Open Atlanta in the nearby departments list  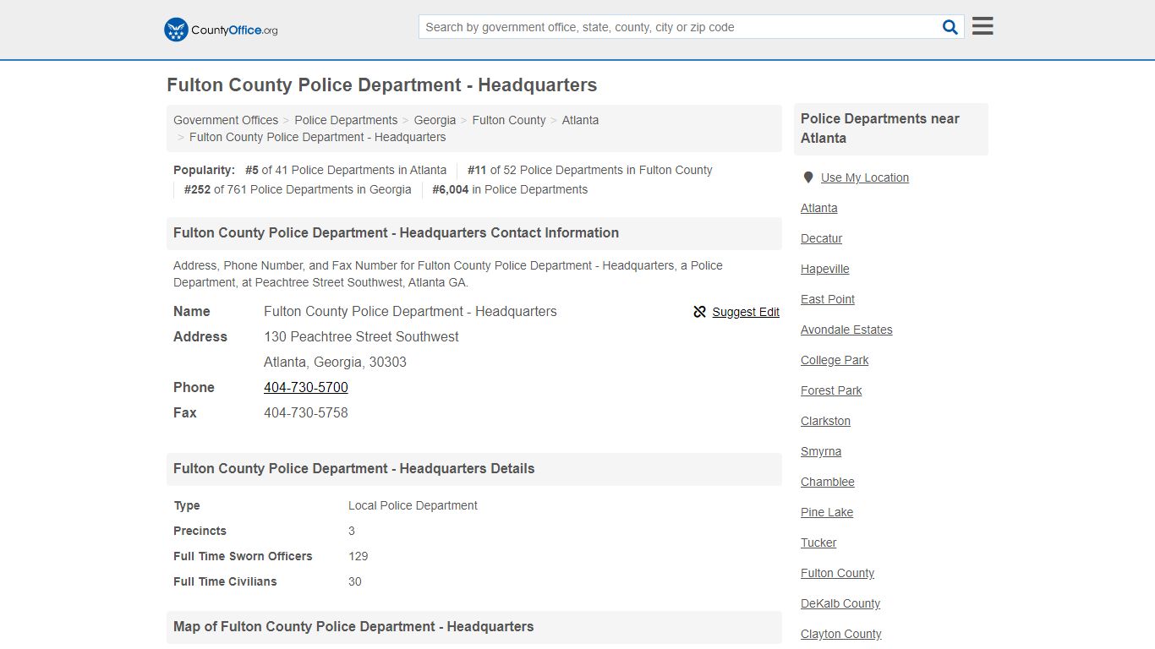819,208
